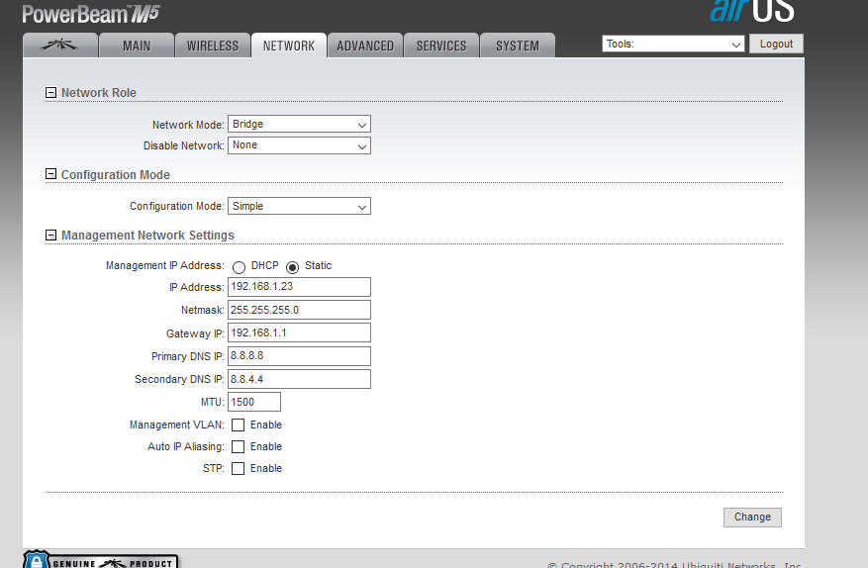This screenshot has height=568, width=868.
Task: Click the Management Network Settings heading
Action: pyautogui.click(x=147, y=236)
